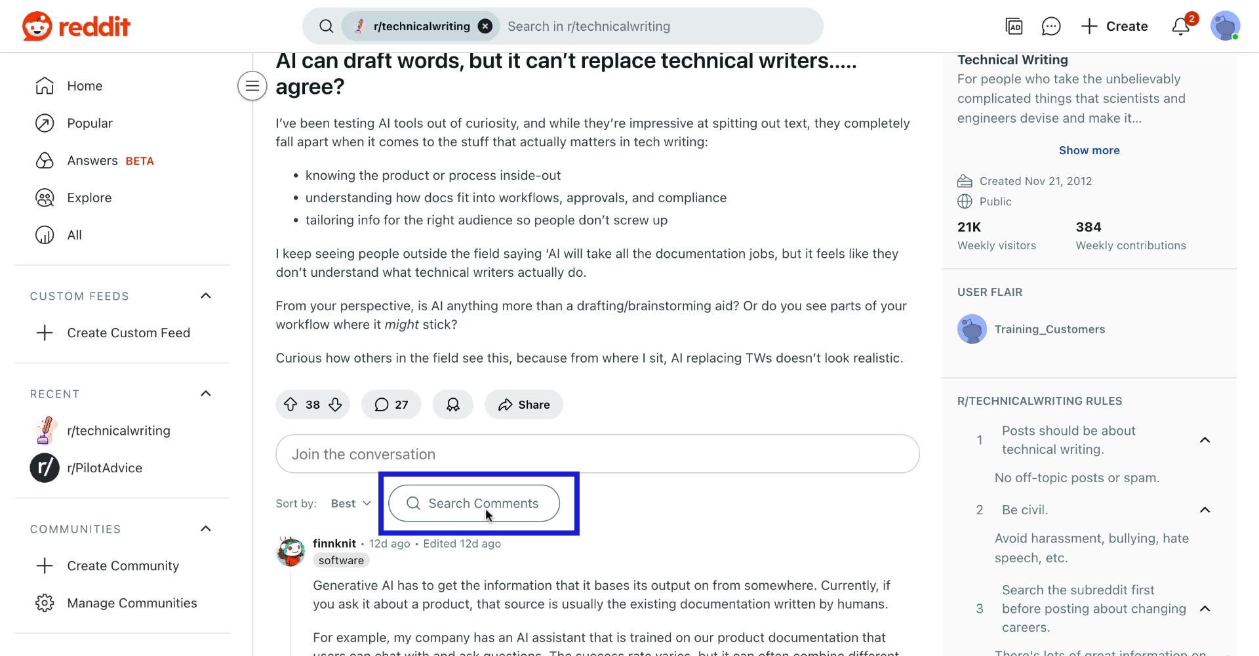Show more of the Technical Writing description
Image resolution: width=1259 pixels, height=656 pixels.
1089,150
